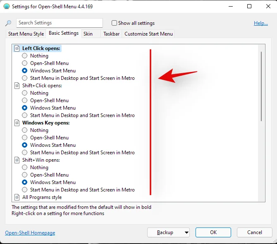Image resolution: width=277 pixels, height=244 pixels.
Task: Click the settings icon beside Left Click opens
Action: [17, 48]
